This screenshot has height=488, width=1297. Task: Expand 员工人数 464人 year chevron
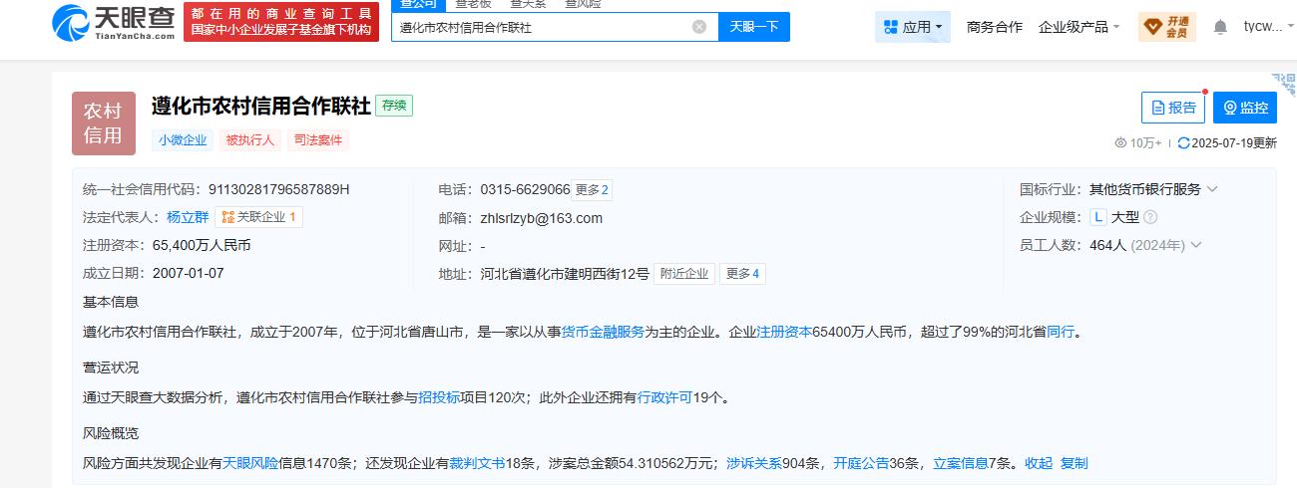(x=1195, y=245)
